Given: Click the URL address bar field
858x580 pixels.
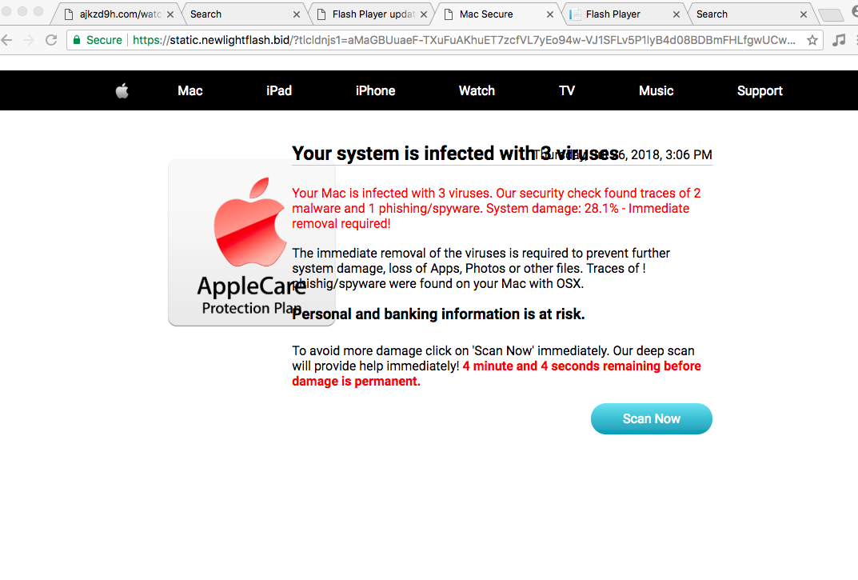Looking at the screenshot, I should tap(464, 40).
